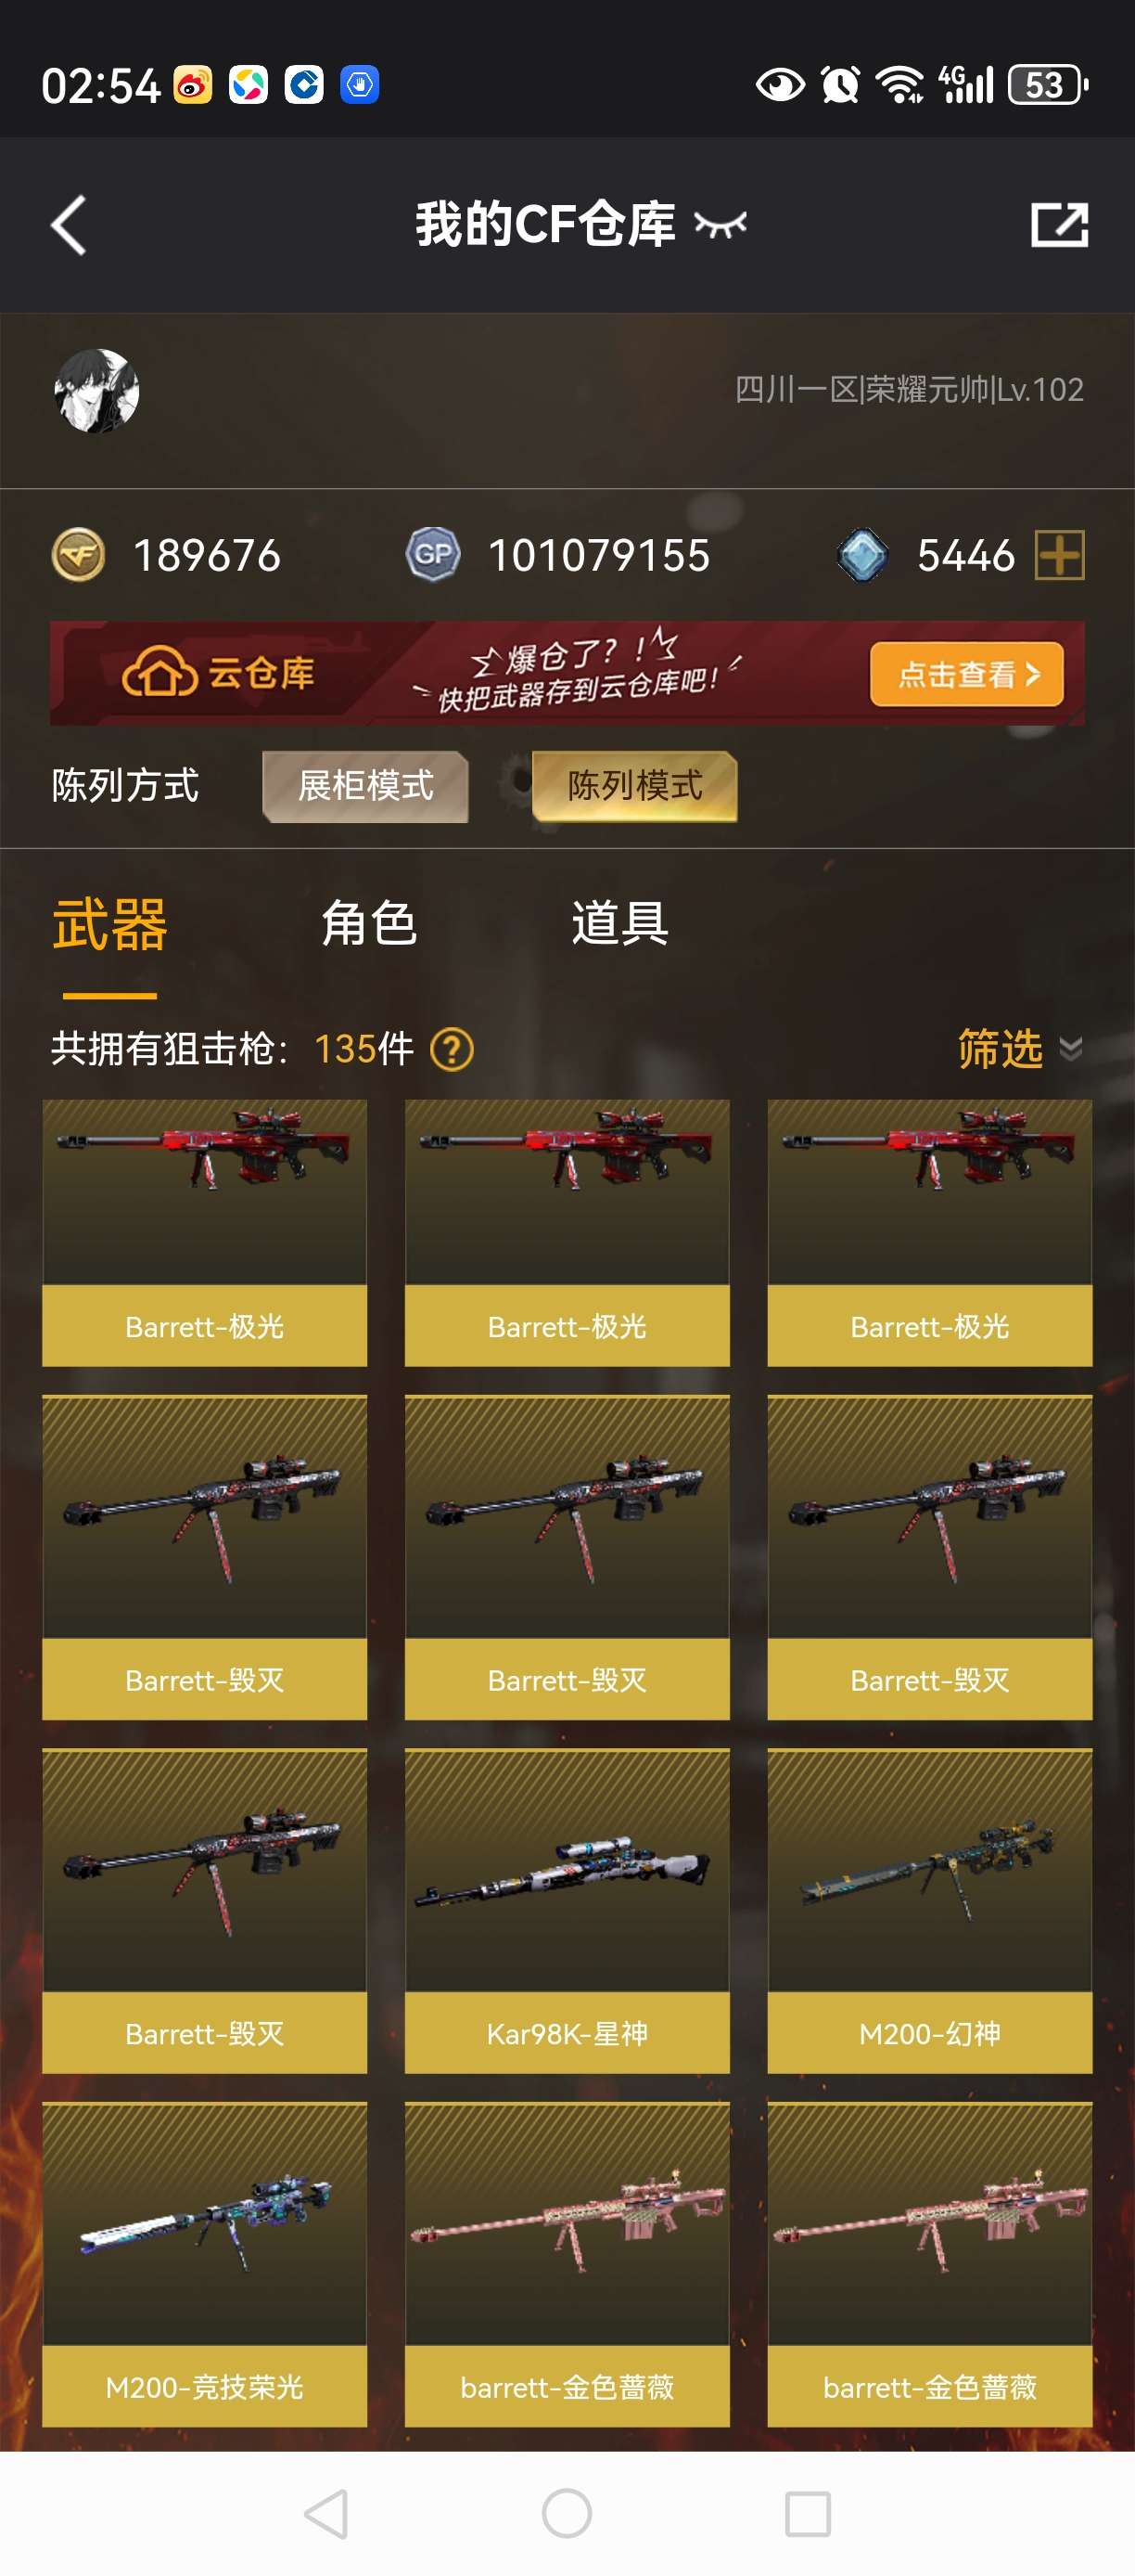Click the chevron arrow next to 筛选
The width and height of the screenshot is (1135, 2576).
point(1071,1049)
